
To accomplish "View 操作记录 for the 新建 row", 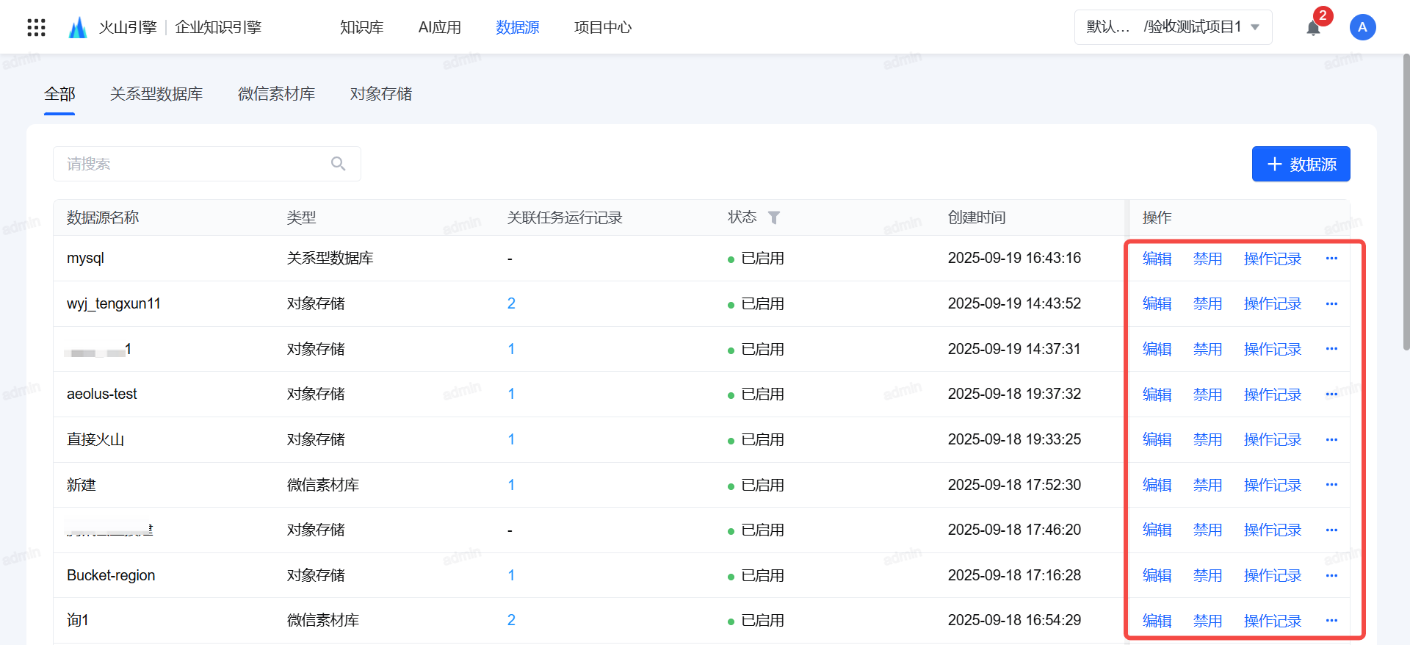I will [1272, 486].
